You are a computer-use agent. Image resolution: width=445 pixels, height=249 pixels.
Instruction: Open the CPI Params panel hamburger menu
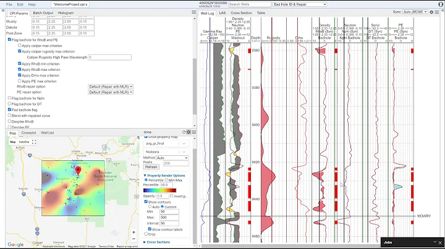click(194, 12)
